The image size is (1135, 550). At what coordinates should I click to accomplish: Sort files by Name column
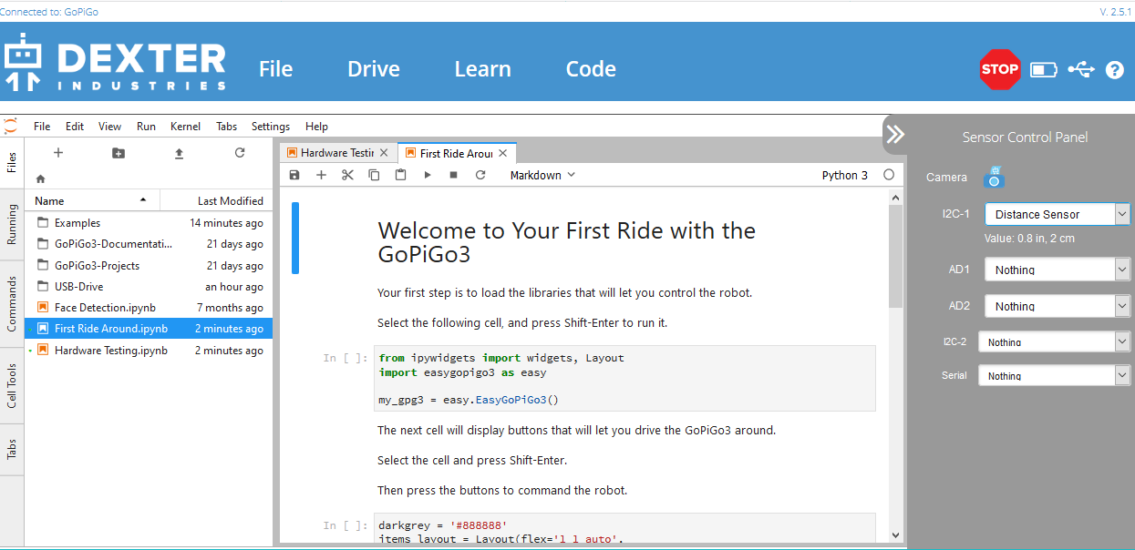point(92,200)
